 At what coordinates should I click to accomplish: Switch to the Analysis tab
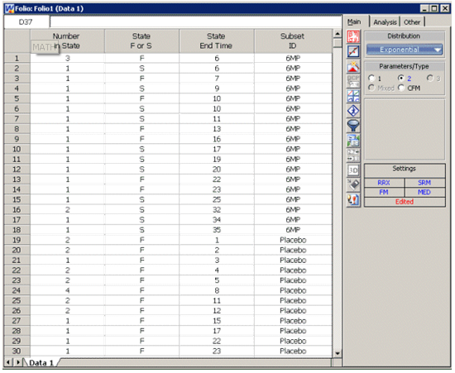pyautogui.click(x=385, y=22)
